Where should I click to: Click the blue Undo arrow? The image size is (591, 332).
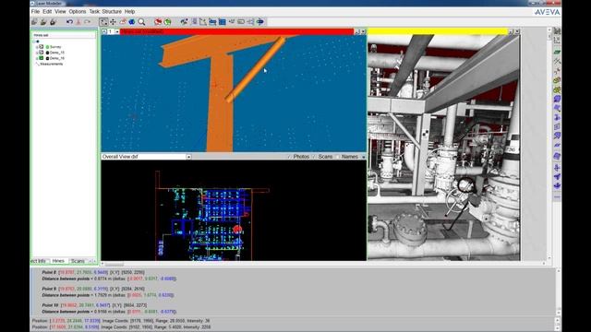[70, 22]
